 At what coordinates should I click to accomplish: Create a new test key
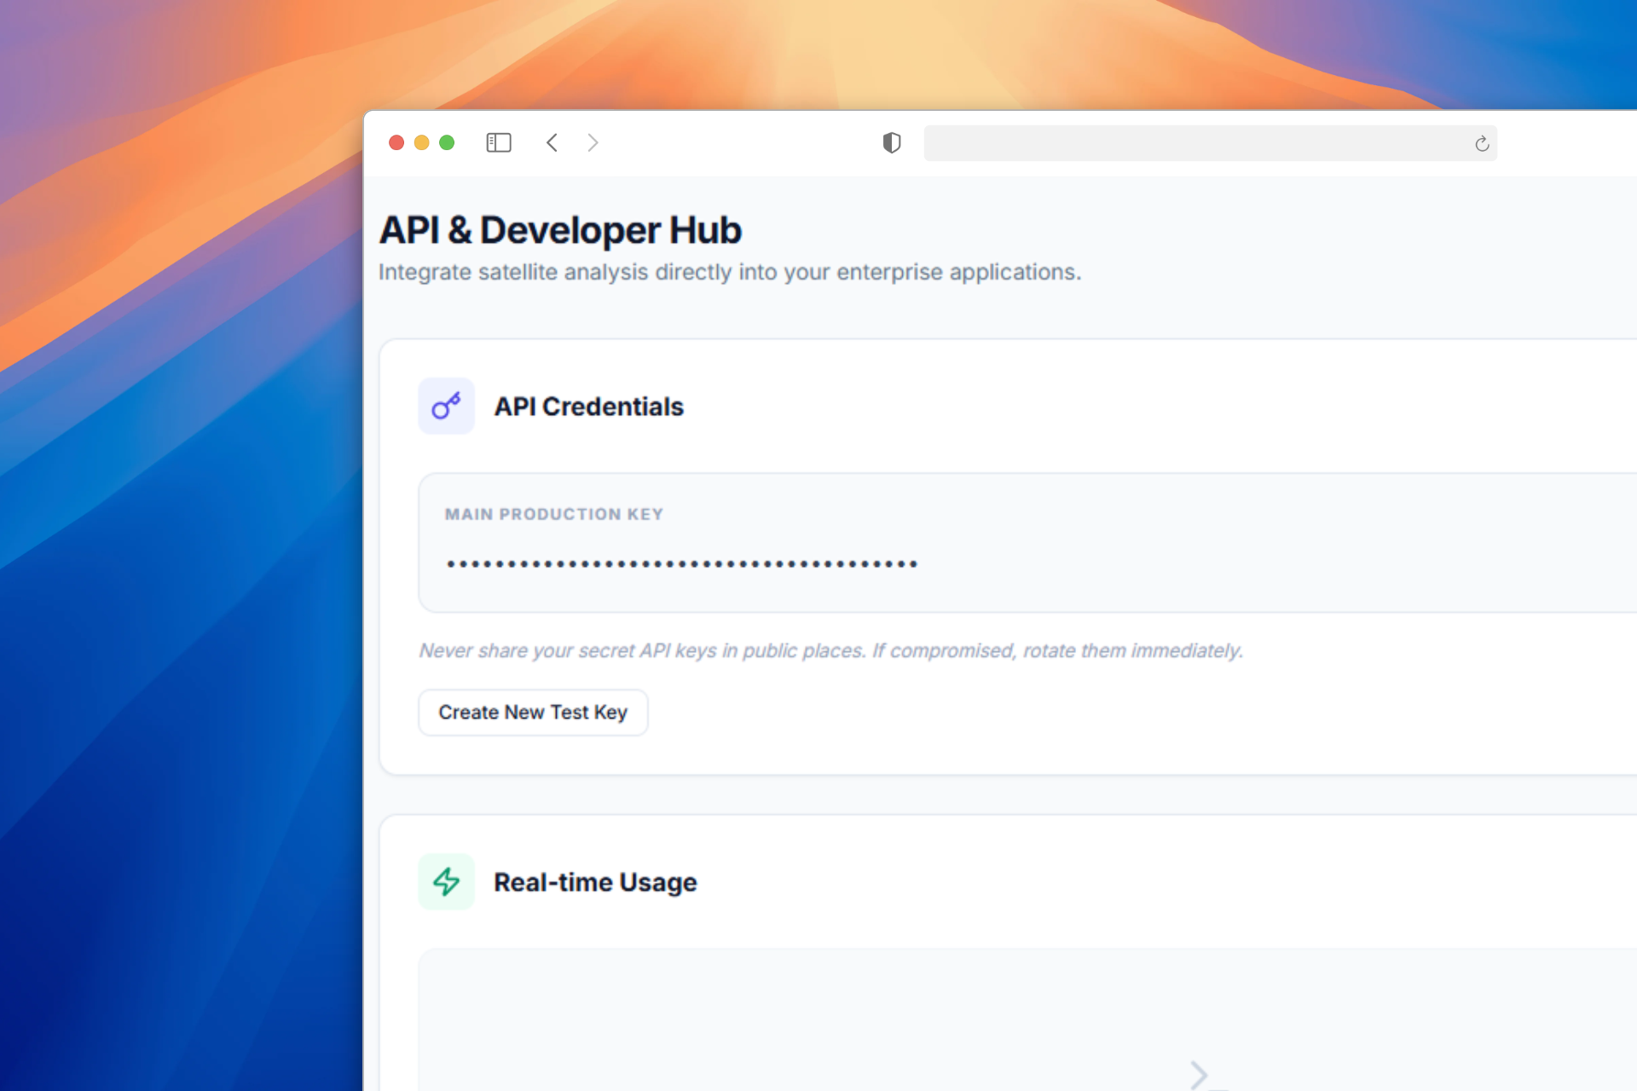click(x=533, y=712)
